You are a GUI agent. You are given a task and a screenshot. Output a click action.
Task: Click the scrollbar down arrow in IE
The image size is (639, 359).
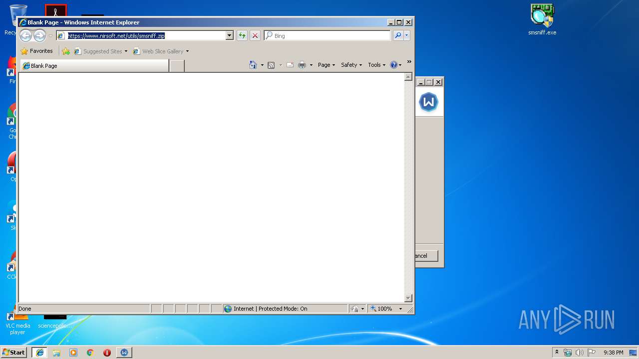tap(408, 298)
